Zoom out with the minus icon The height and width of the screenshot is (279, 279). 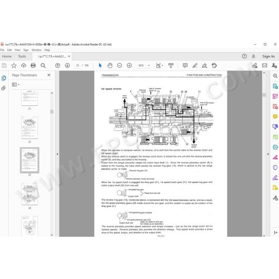[120, 65]
